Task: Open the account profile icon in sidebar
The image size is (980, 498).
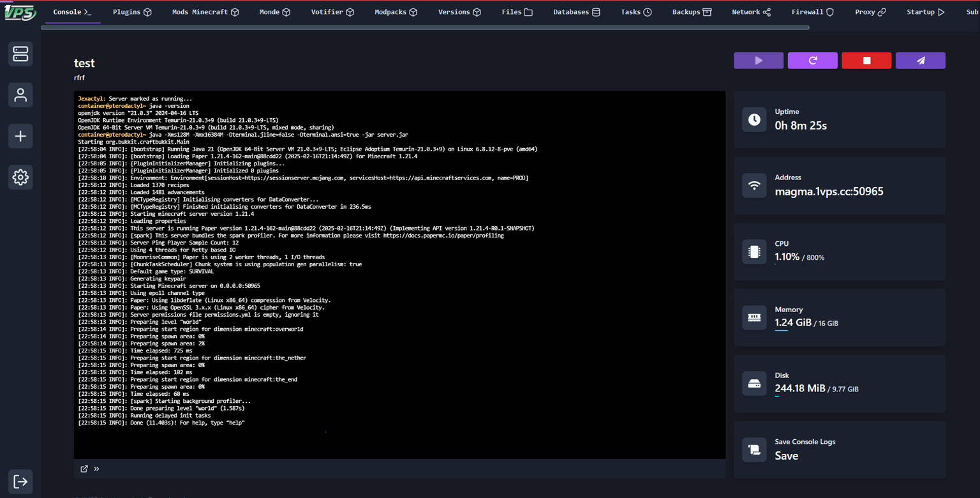Action: point(20,95)
